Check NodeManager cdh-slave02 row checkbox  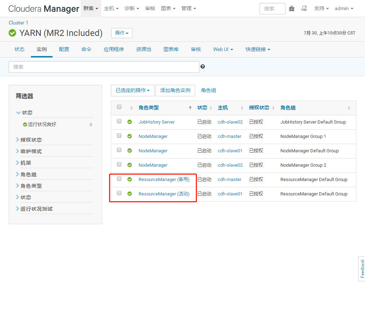119,165
